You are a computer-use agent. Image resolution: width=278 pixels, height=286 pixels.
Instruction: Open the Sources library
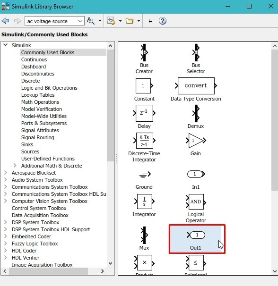coord(30,151)
